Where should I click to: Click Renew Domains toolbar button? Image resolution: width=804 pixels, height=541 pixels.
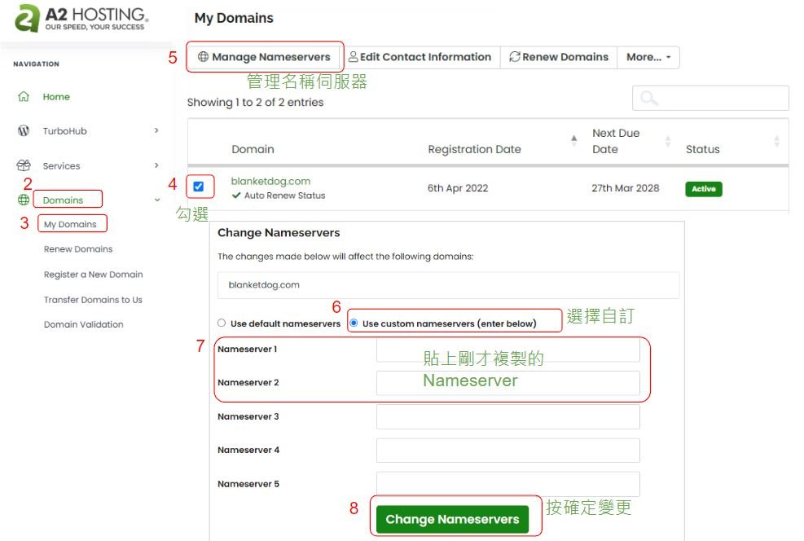point(559,57)
